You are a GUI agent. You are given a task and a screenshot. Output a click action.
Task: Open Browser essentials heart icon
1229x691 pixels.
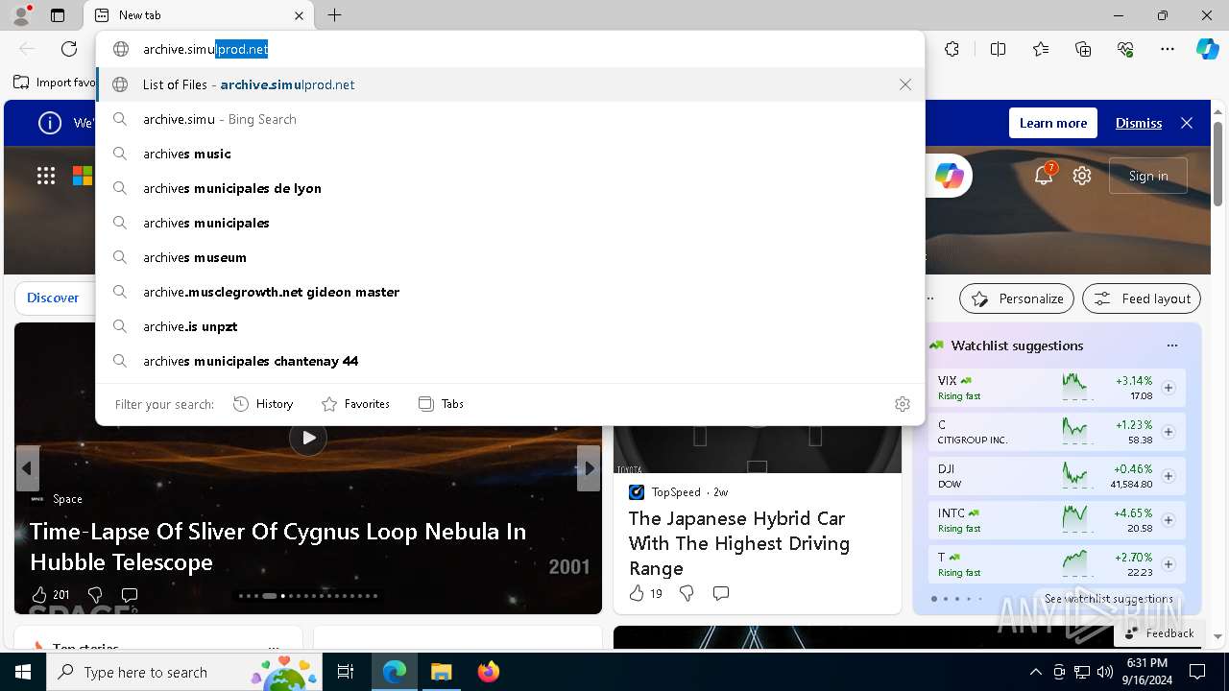pyautogui.click(x=1125, y=49)
